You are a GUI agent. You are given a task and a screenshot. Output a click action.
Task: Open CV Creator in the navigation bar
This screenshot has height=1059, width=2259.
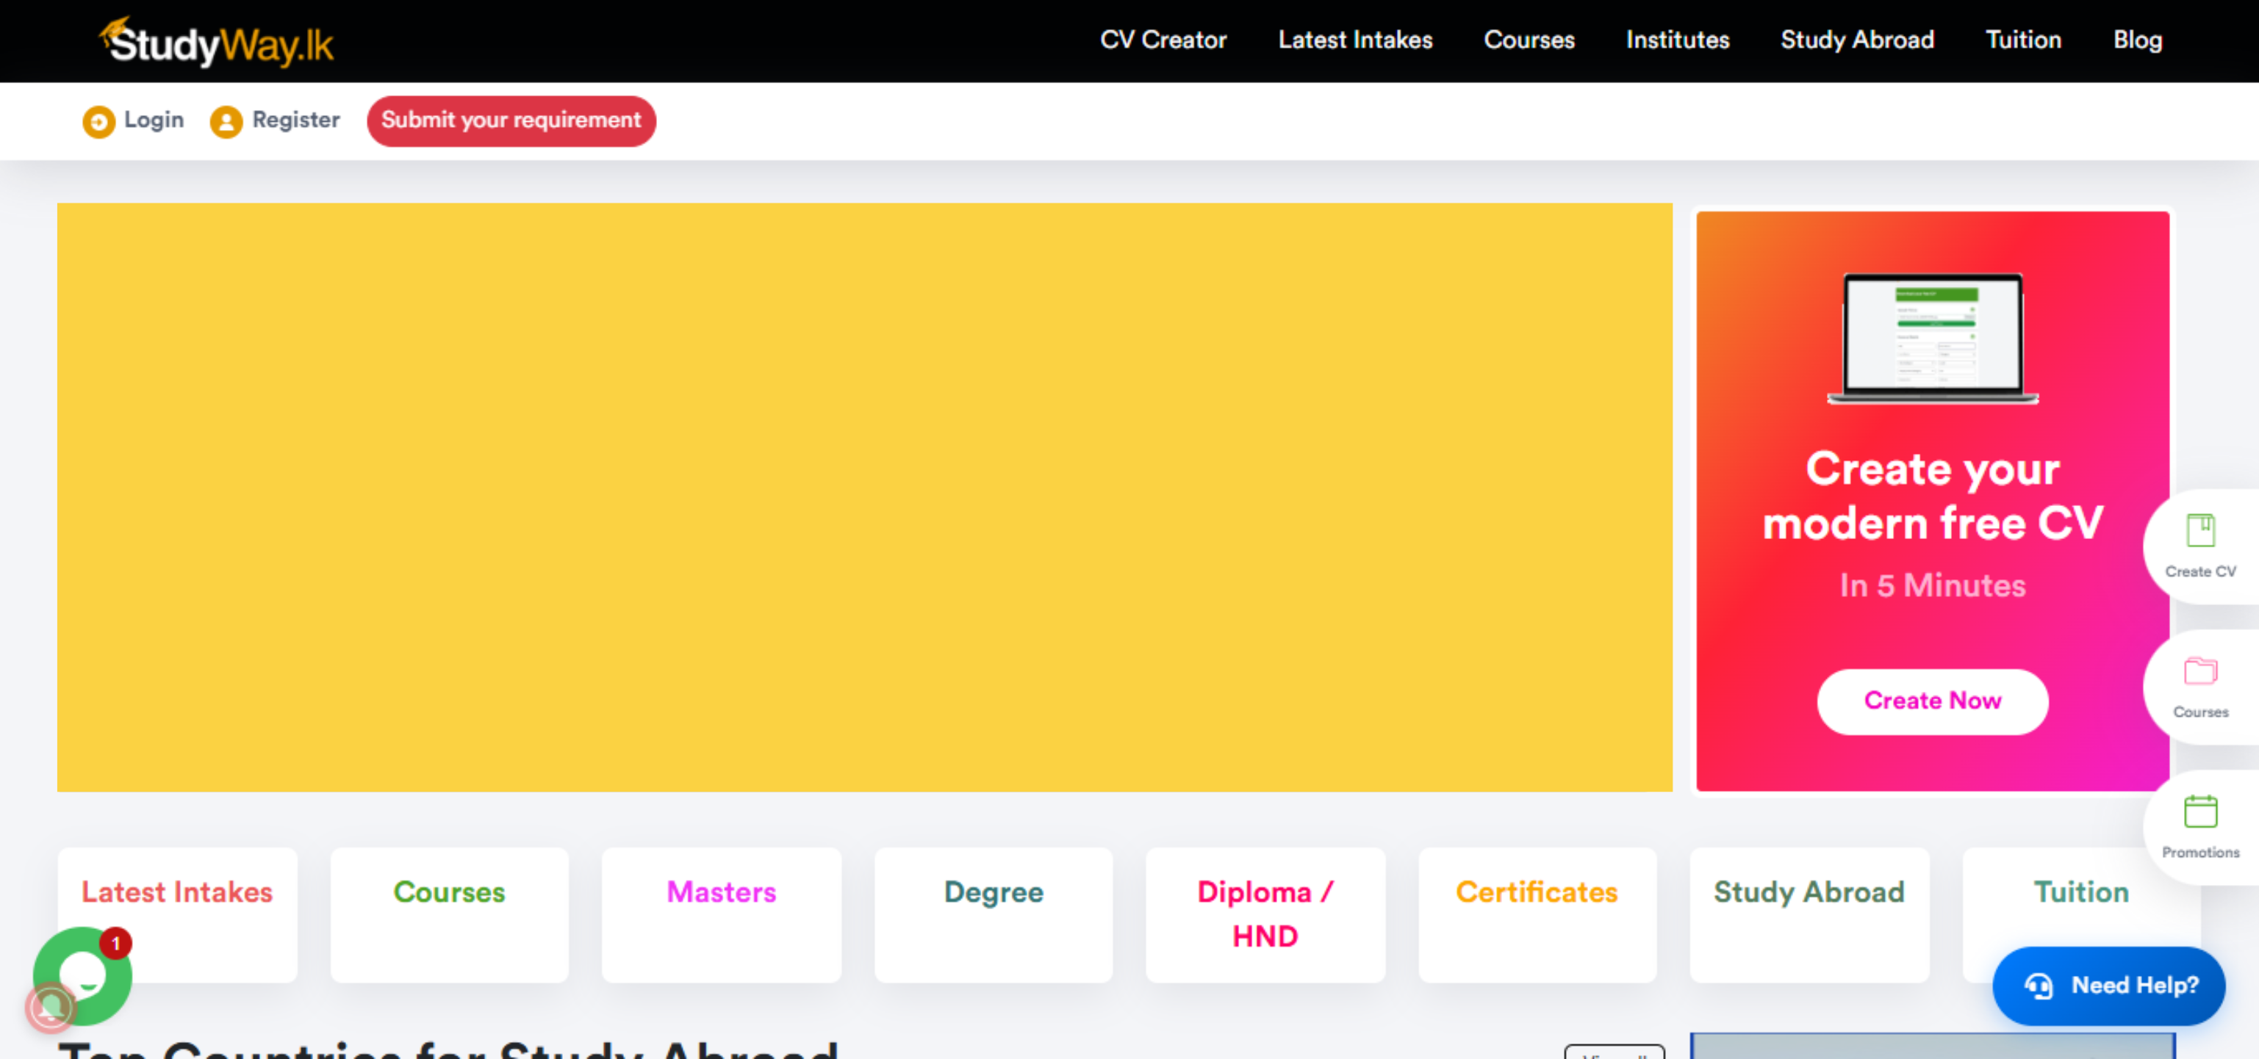1163,40
